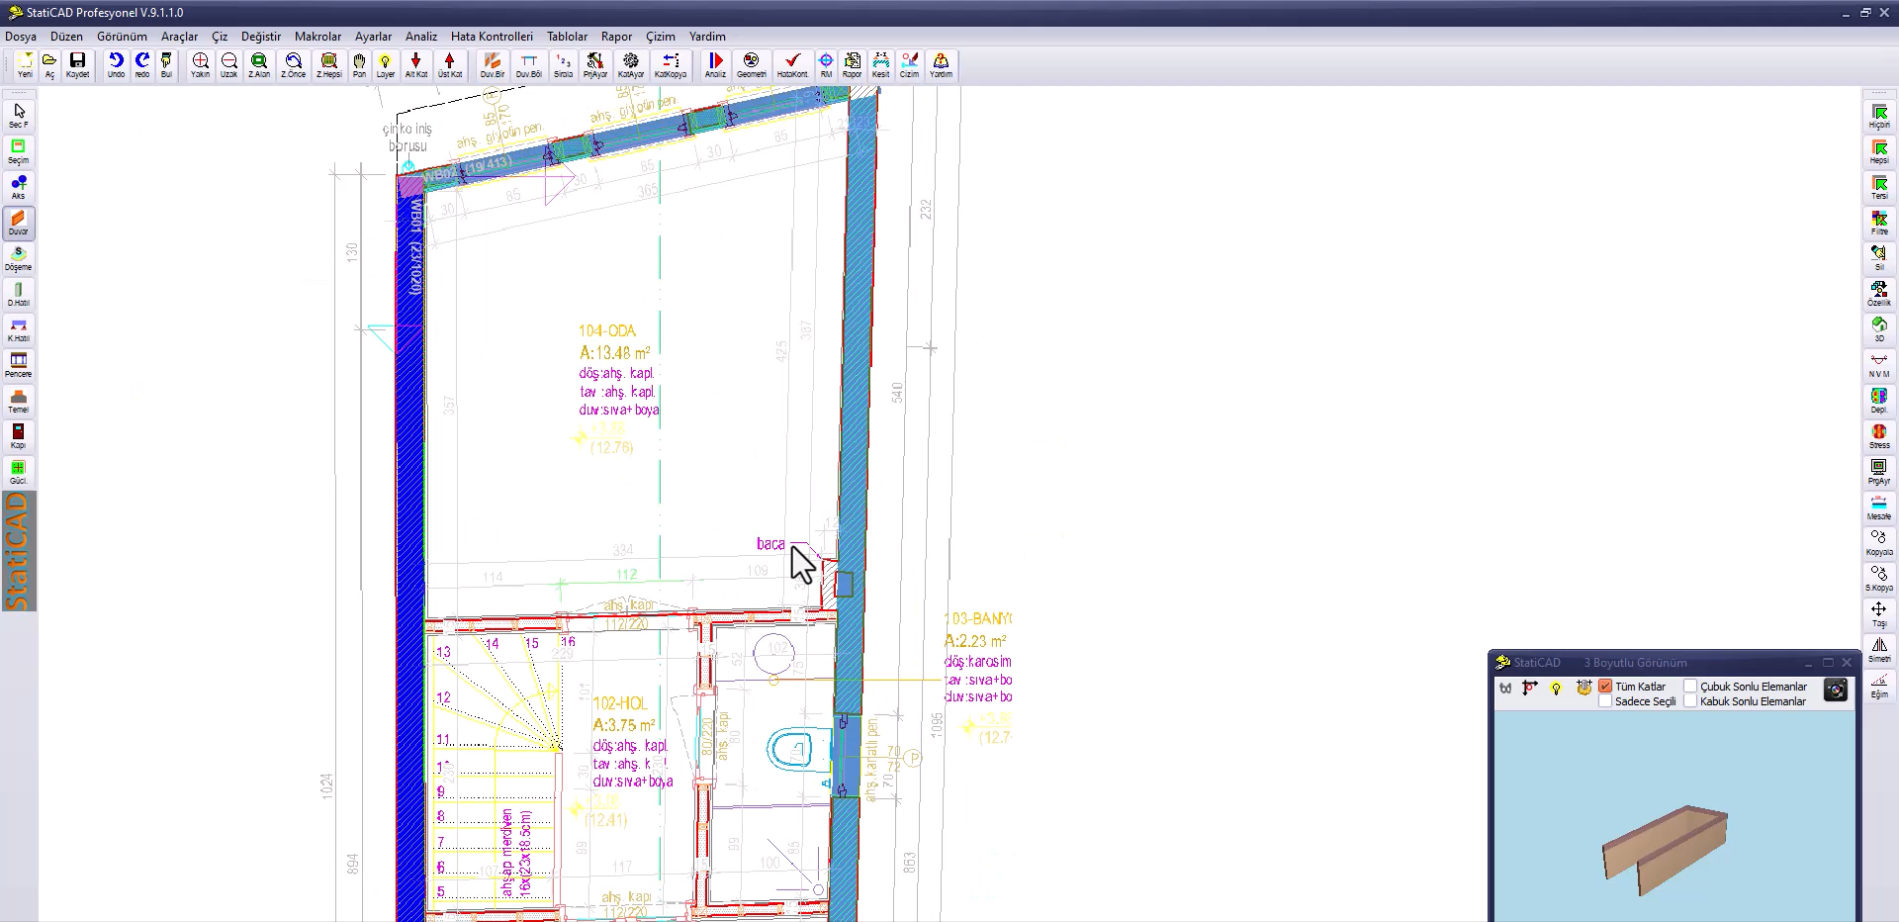This screenshot has width=1899, height=922.
Task: Click the Üst Kat upper floor arrow
Action: tap(449, 64)
